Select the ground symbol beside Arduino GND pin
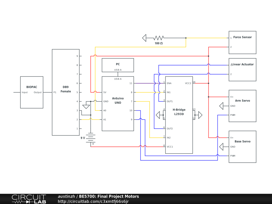Viewport: 272px width, 204px height. 86,106
